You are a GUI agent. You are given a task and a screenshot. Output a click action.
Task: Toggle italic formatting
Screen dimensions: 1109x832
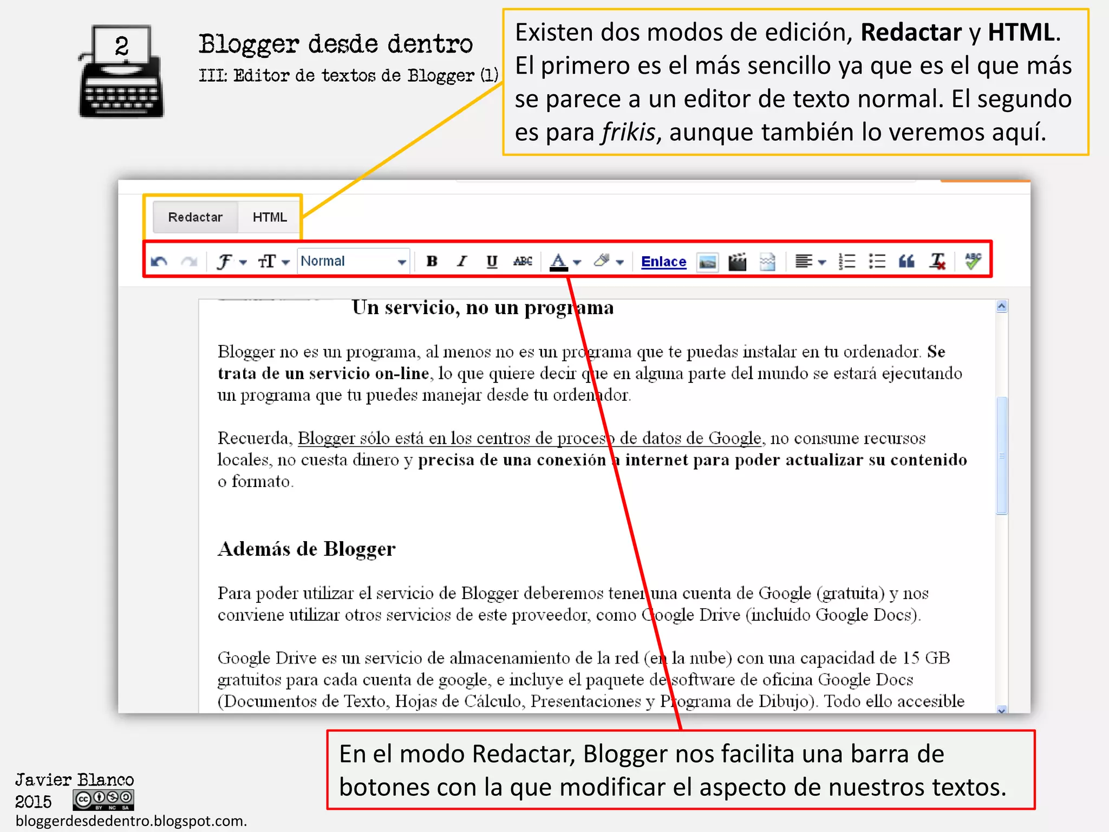point(461,261)
